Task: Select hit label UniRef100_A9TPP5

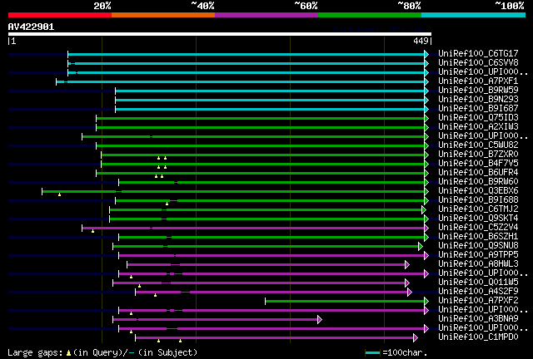Action: (x=478, y=255)
